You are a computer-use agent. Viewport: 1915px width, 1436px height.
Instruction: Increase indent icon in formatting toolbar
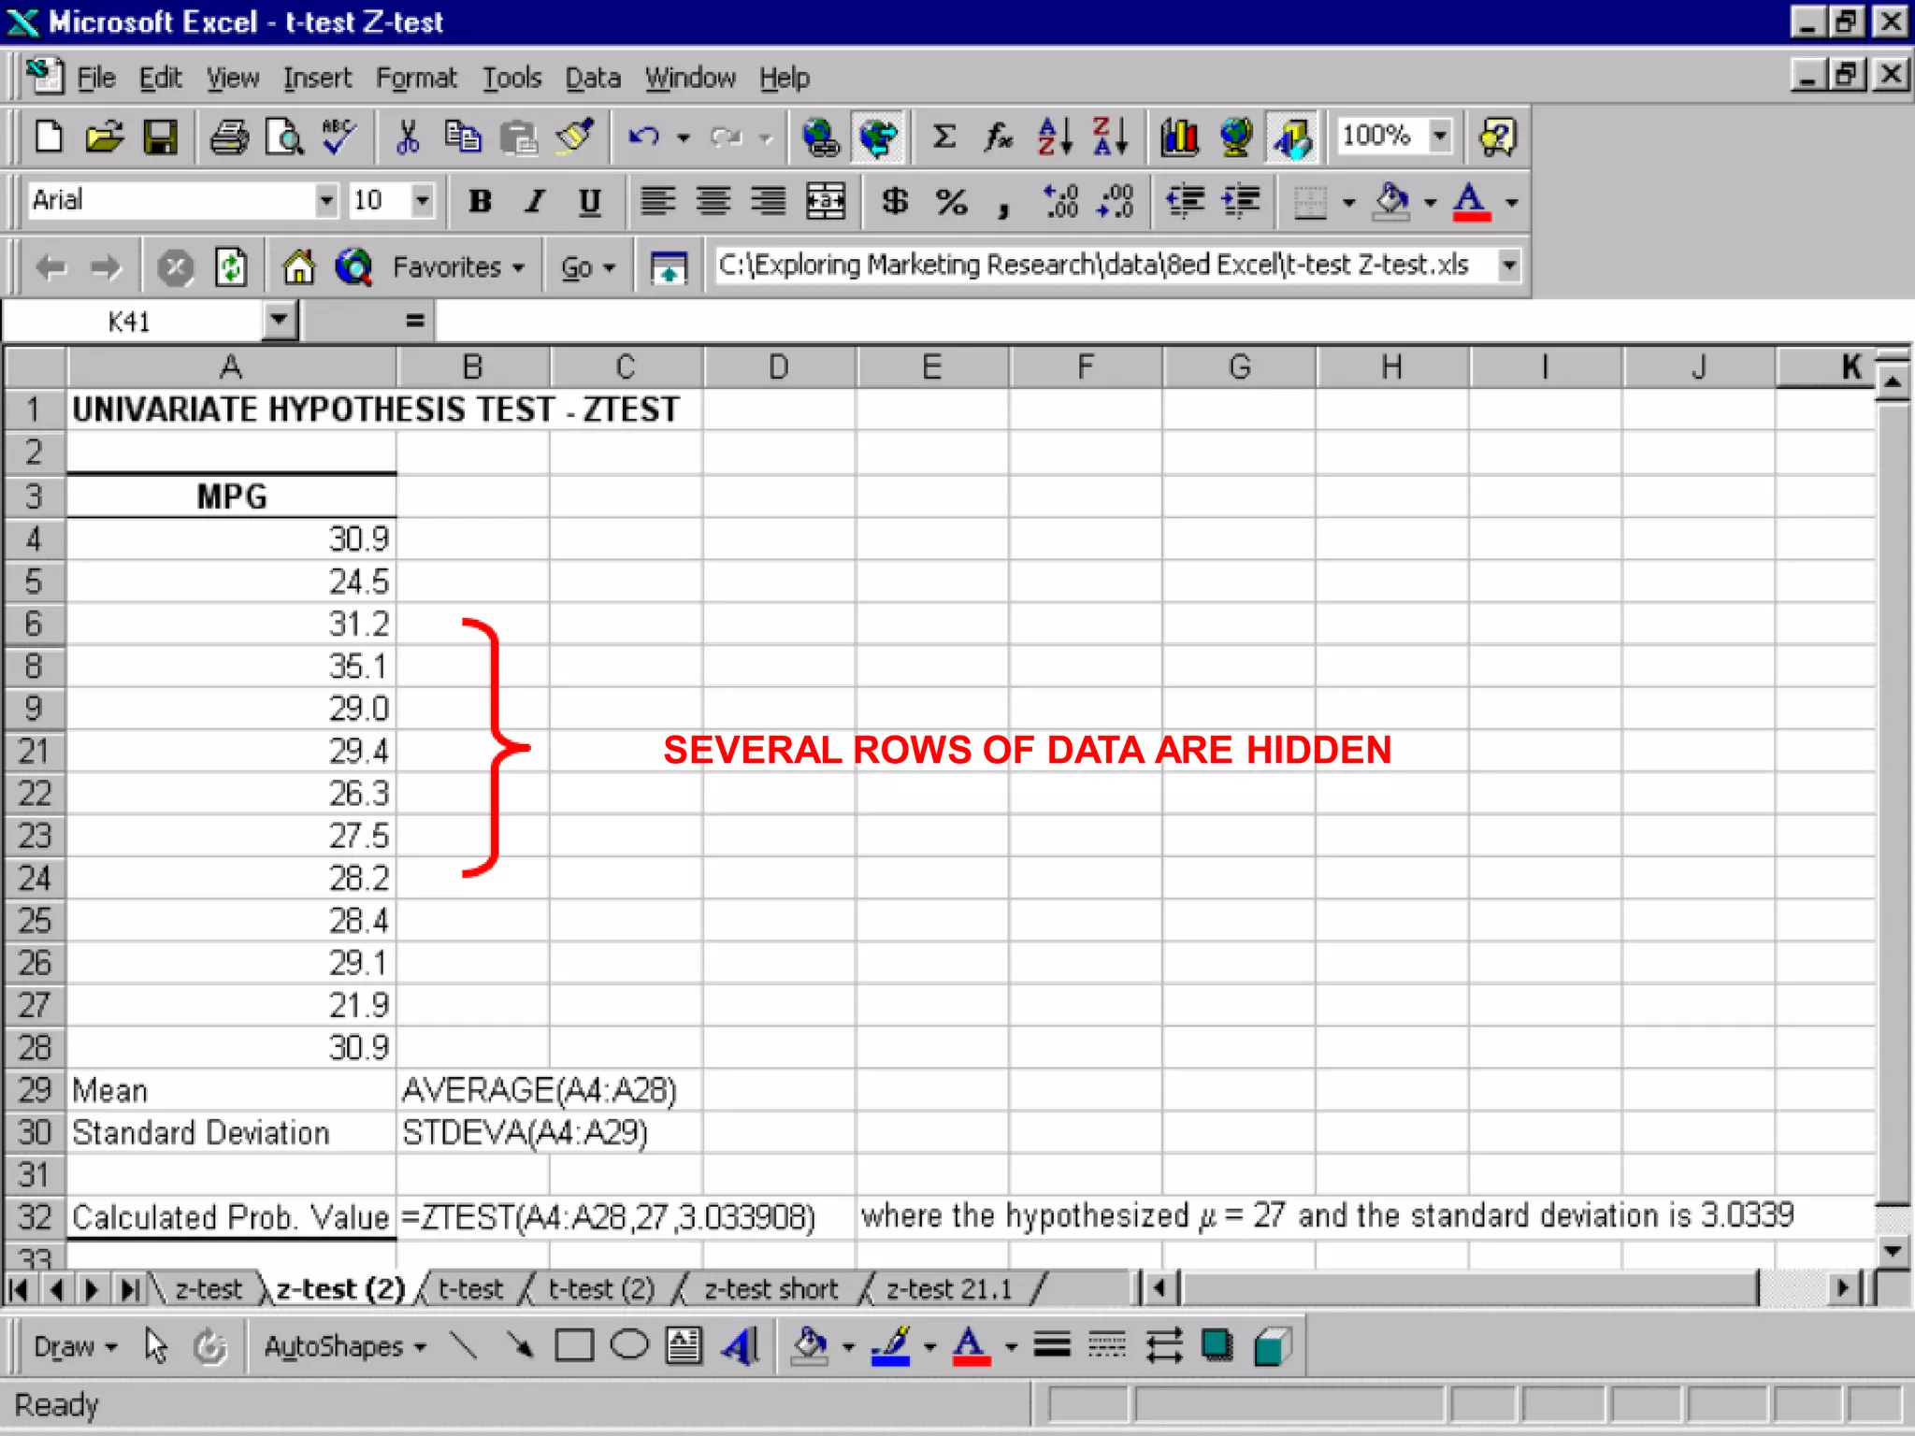[x=1241, y=201]
